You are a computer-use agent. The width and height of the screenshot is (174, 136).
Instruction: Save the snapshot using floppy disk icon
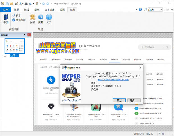click(x=16, y=4)
